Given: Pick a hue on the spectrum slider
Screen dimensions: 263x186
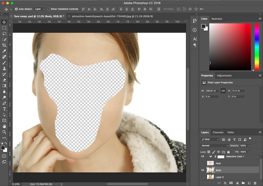Looking at the screenshot, I should click(x=257, y=47).
